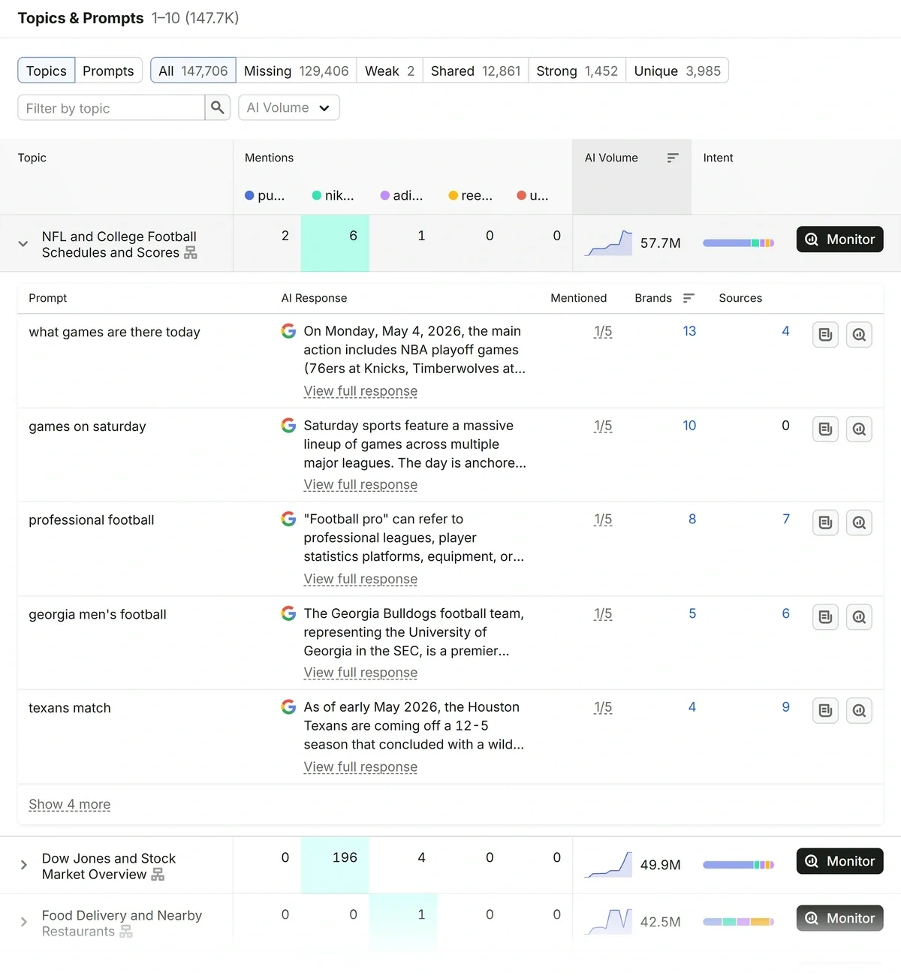
Task: Select the Shared 12,861 filter tab
Action: (475, 71)
